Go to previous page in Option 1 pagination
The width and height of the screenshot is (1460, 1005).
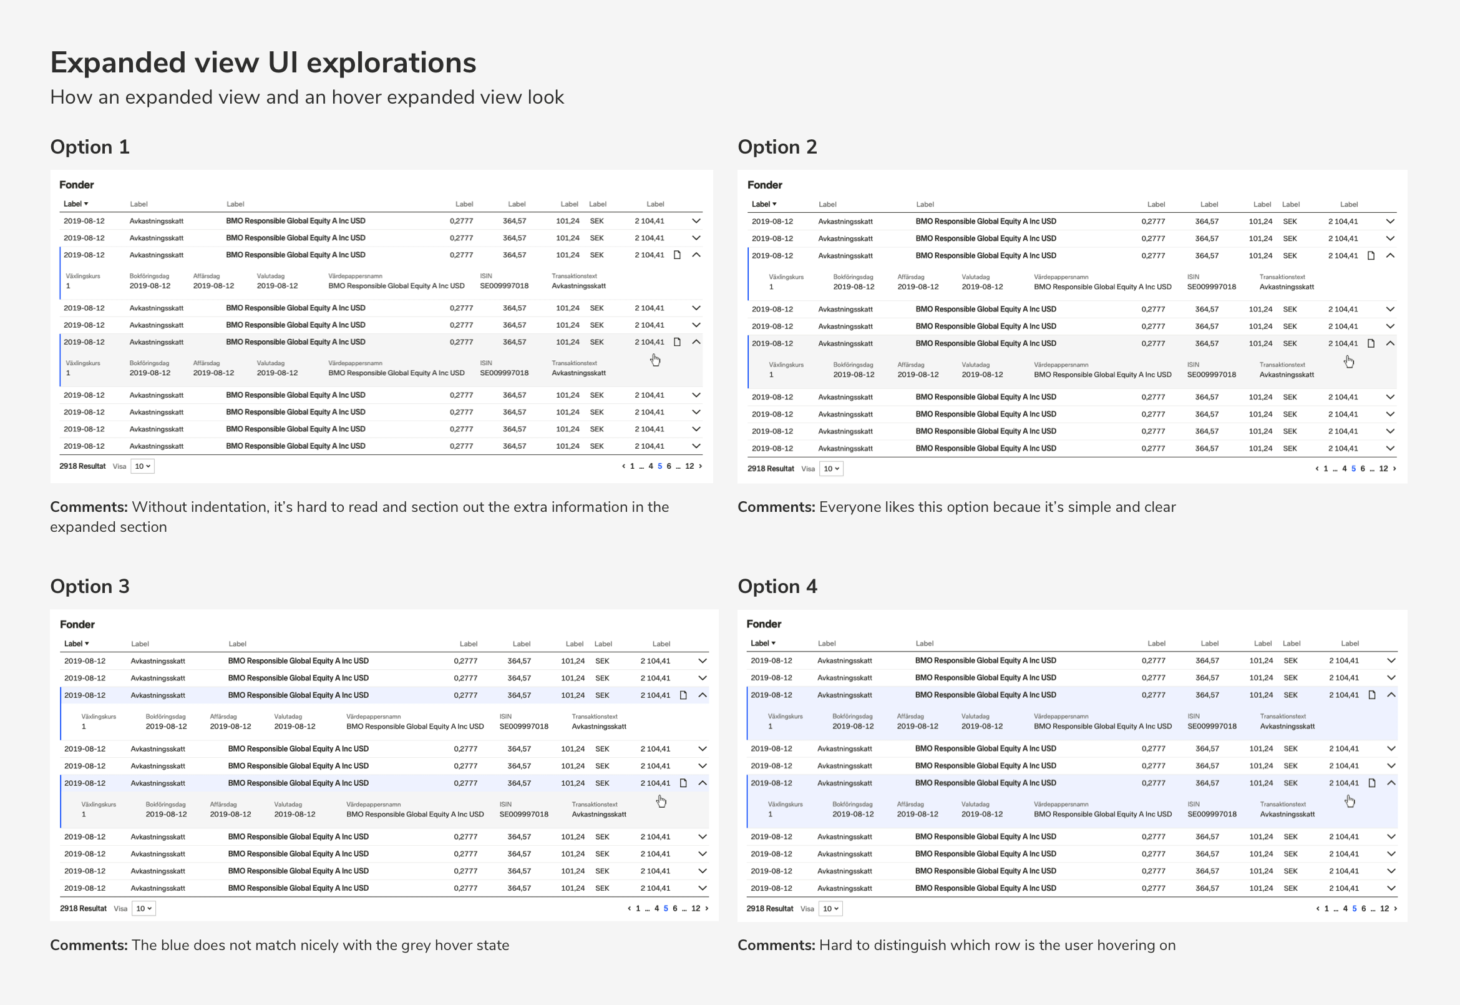tap(623, 466)
